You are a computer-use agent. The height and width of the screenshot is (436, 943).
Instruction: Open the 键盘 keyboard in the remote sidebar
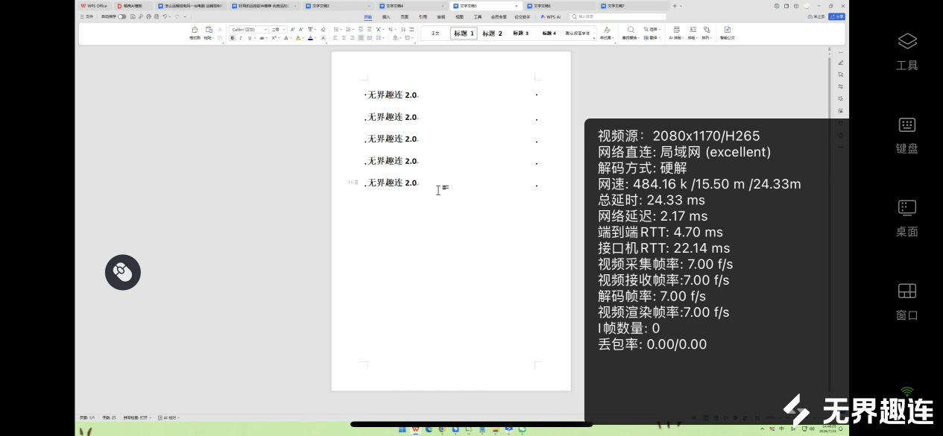[x=906, y=134]
